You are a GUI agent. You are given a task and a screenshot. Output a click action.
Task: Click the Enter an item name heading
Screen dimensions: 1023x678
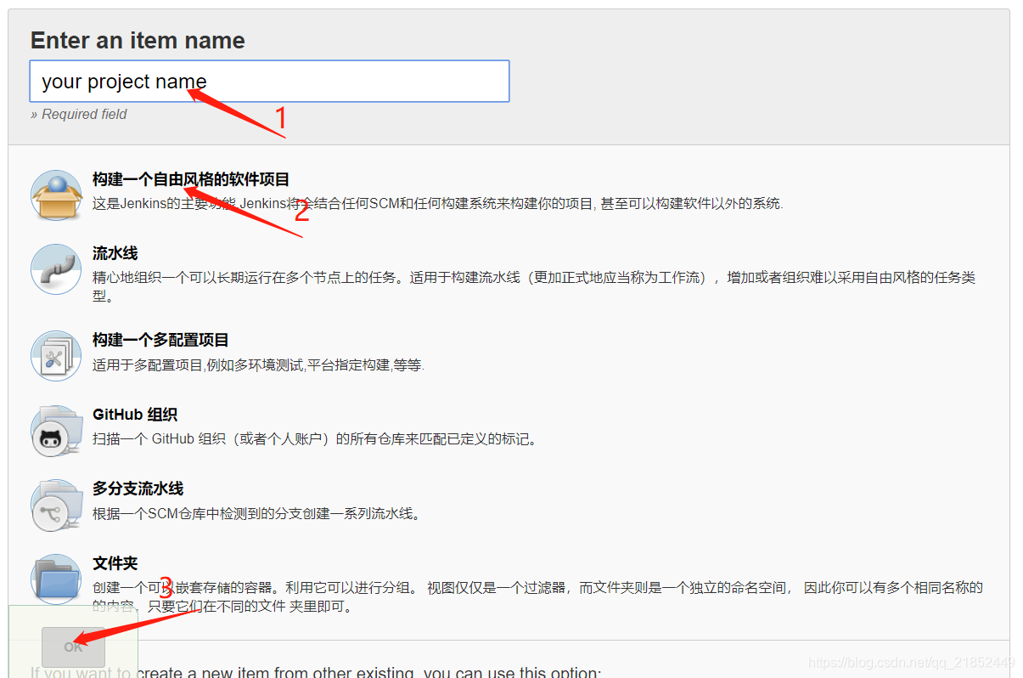(x=137, y=40)
